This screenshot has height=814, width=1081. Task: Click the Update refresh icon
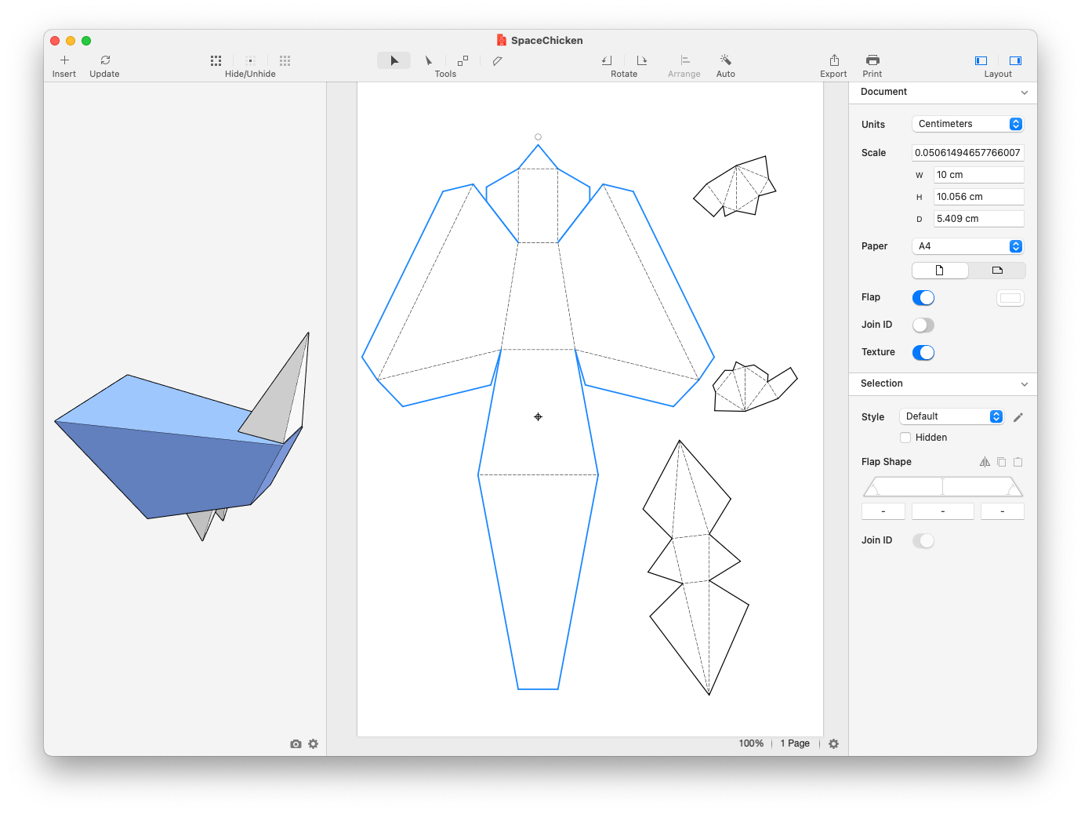[x=105, y=60]
